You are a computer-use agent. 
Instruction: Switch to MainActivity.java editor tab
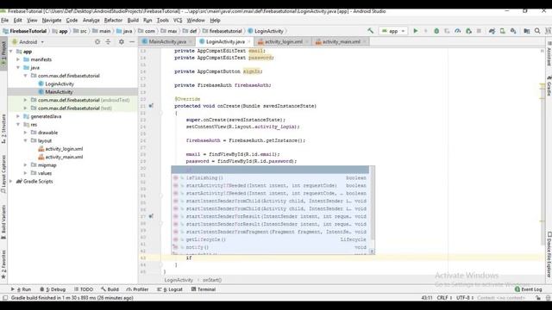click(167, 41)
